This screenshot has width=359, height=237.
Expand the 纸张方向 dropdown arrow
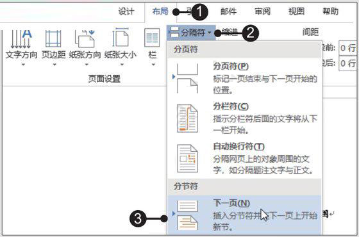point(87,65)
